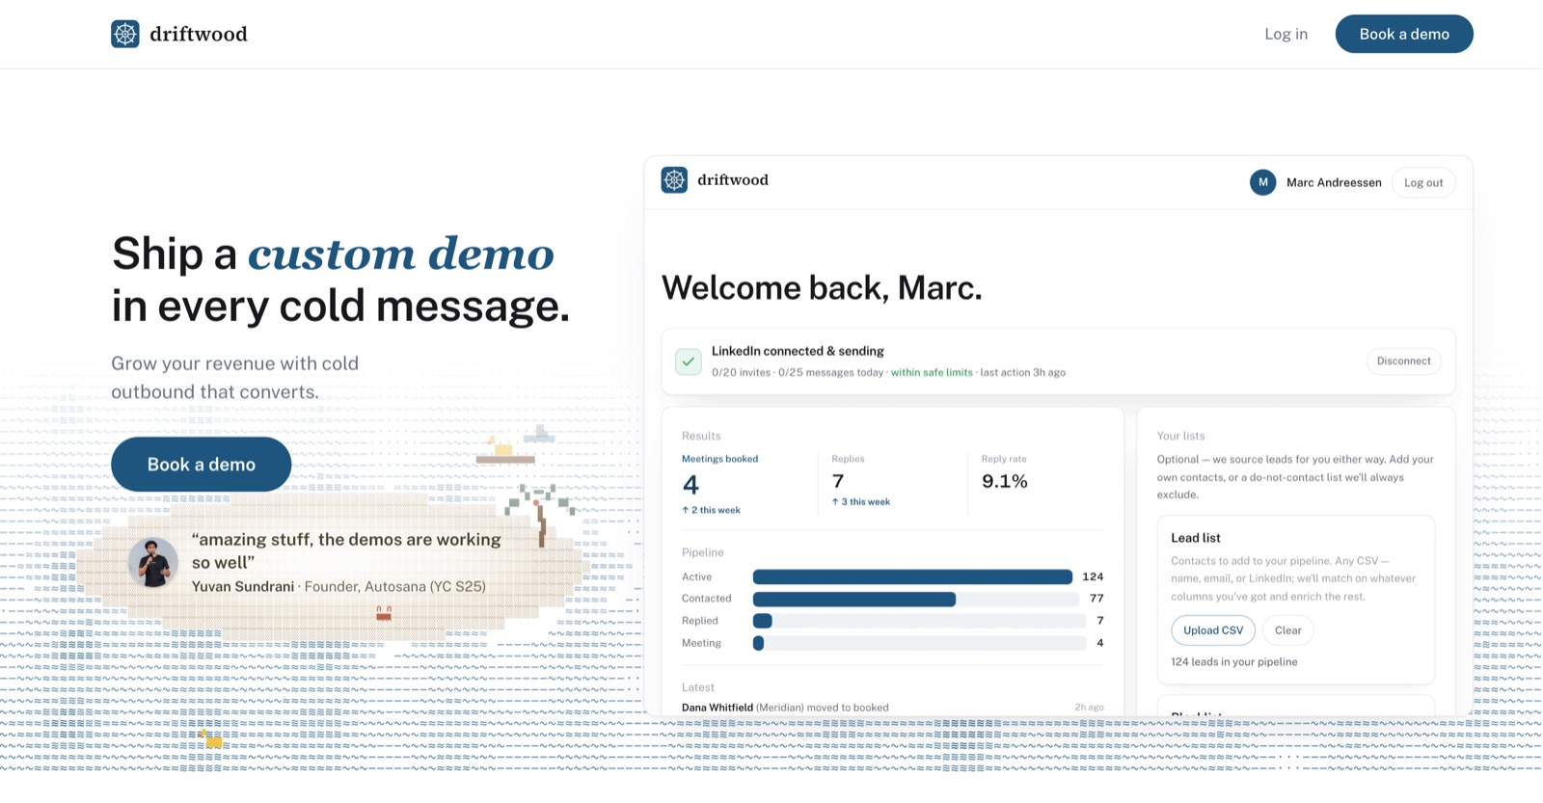Viewport: 1543px width, 803px height.
Task: Click the '↑ 3 this week' indicator
Action: pos(861,502)
